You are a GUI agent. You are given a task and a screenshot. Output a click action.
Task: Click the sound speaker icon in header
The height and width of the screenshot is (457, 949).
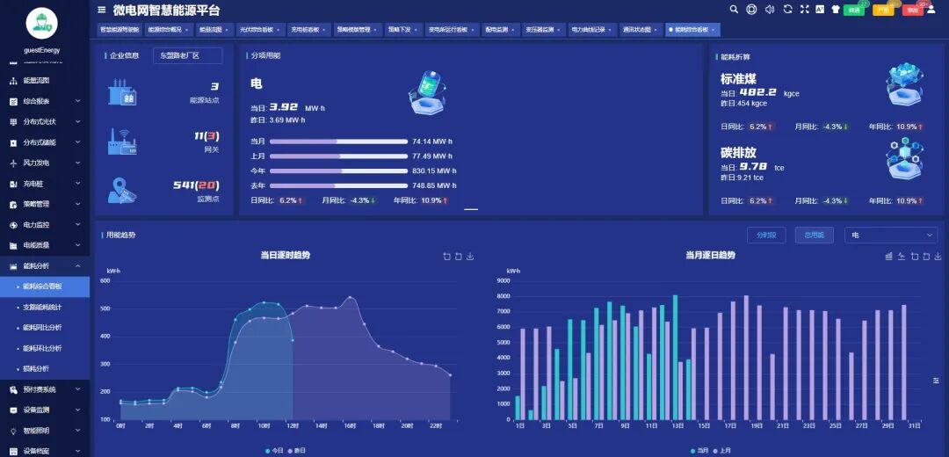tap(770, 10)
